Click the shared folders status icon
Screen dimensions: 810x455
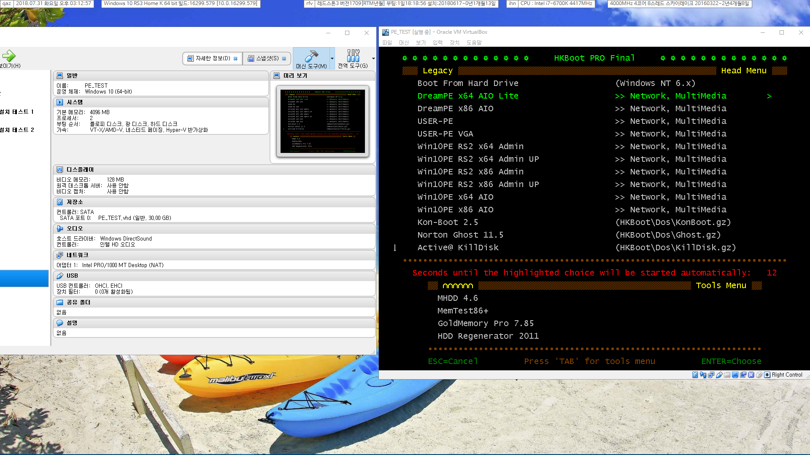(x=727, y=375)
